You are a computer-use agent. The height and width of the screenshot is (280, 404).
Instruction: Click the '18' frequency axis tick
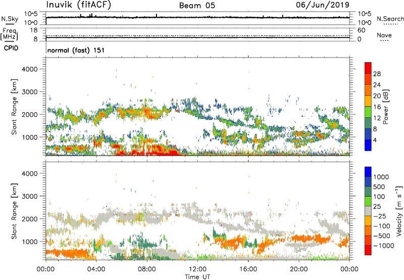pos(34,30)
